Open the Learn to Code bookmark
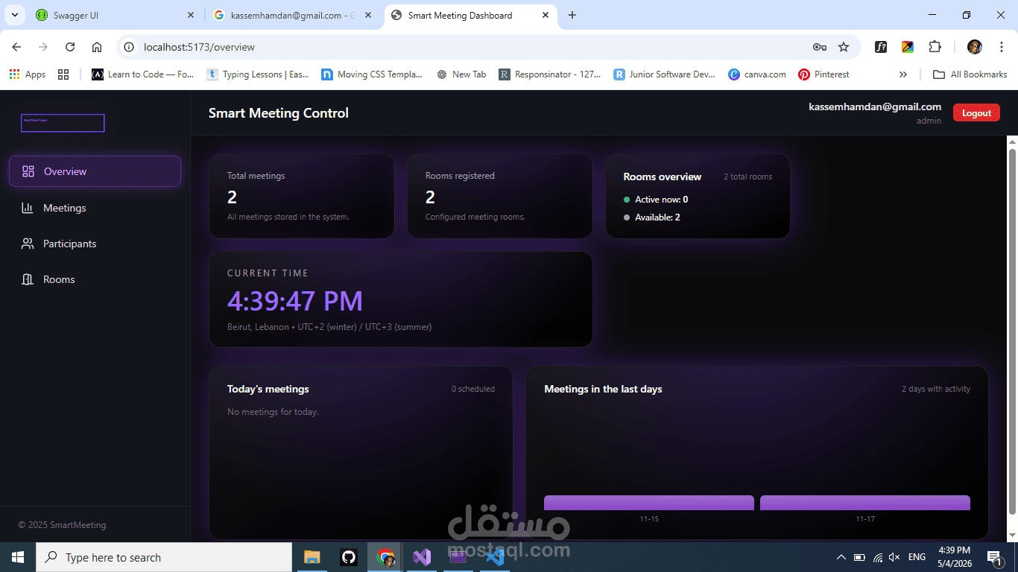The width and height of the screenshot is (1018, 572). point(143,74)
